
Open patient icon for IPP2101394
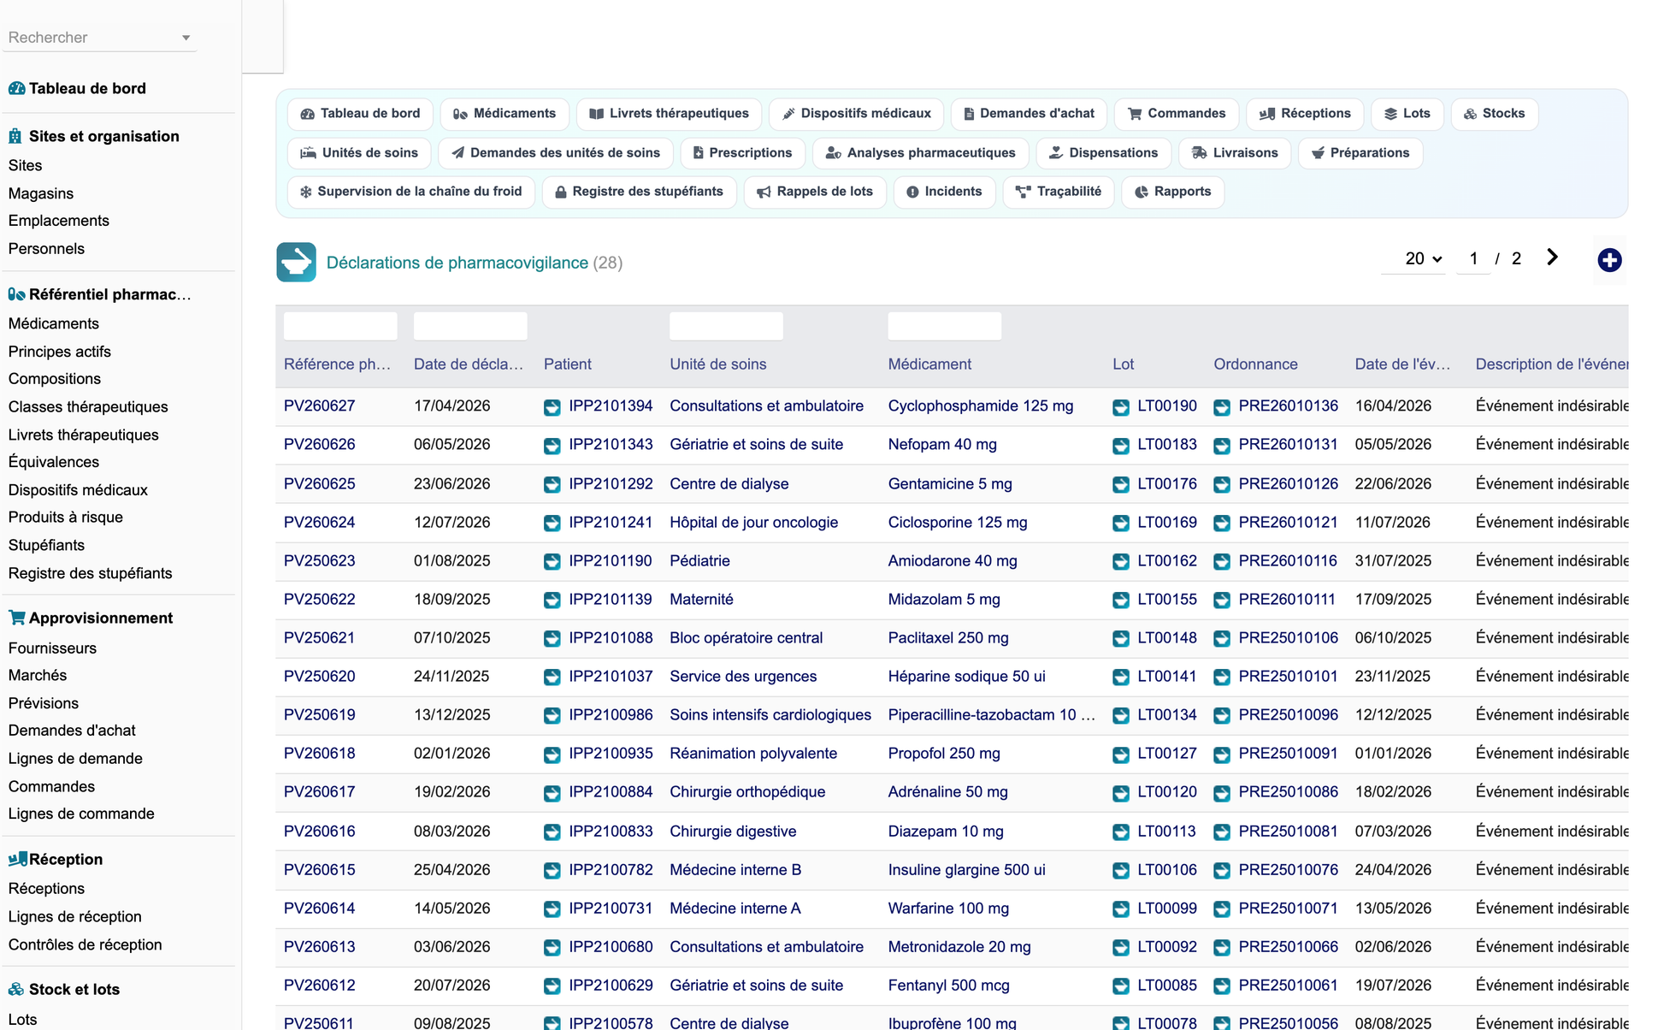[x=552, y=407]
